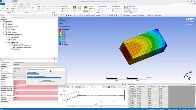Select Temperature - Global Maximum item
The width and height of the screenshot is (196, 110).
(24, 46)
